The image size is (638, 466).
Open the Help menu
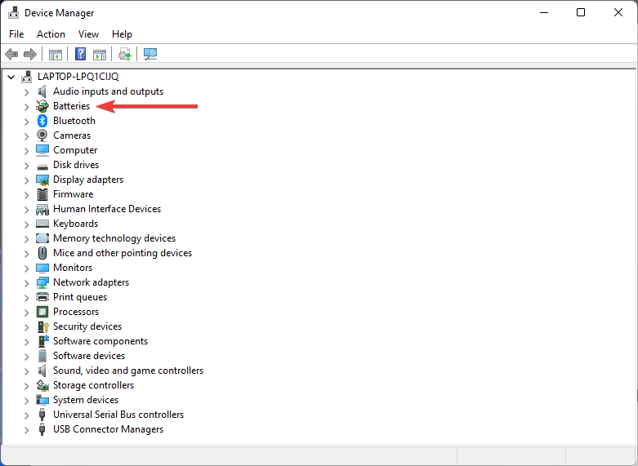(x=122, y=34)
